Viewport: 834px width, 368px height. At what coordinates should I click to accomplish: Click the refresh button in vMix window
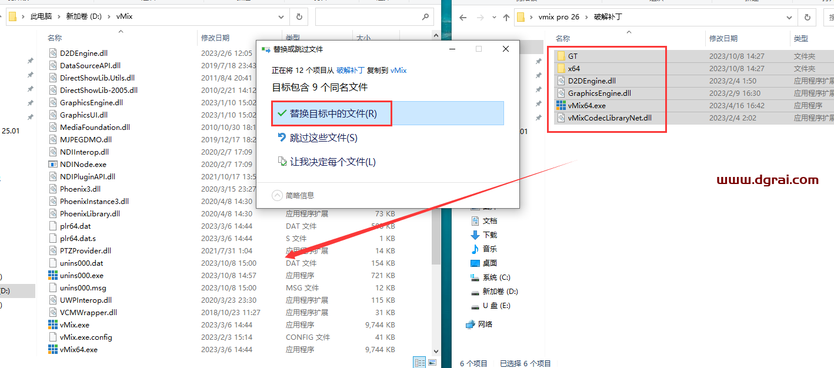tap(299, 16)
